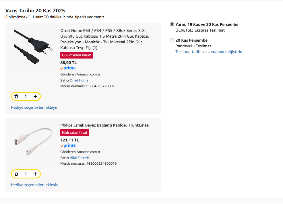
Task: Add gift options for the Philips cable
Action: click(x=34, y=185)
